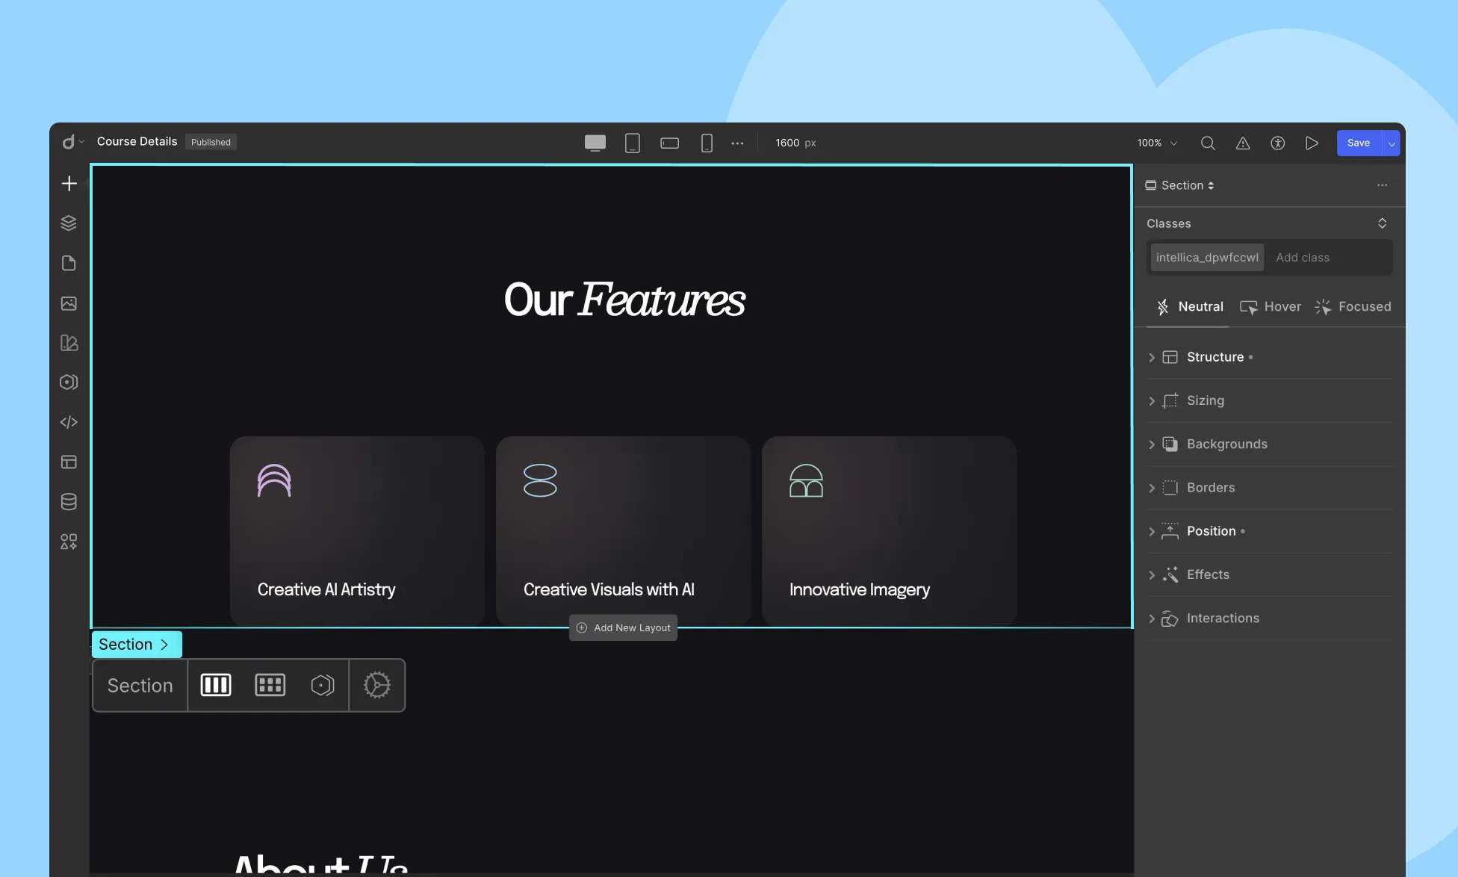Switch to mobile phone viewport
This screenshot has width=1458, height=877.
tap(707, 143)
